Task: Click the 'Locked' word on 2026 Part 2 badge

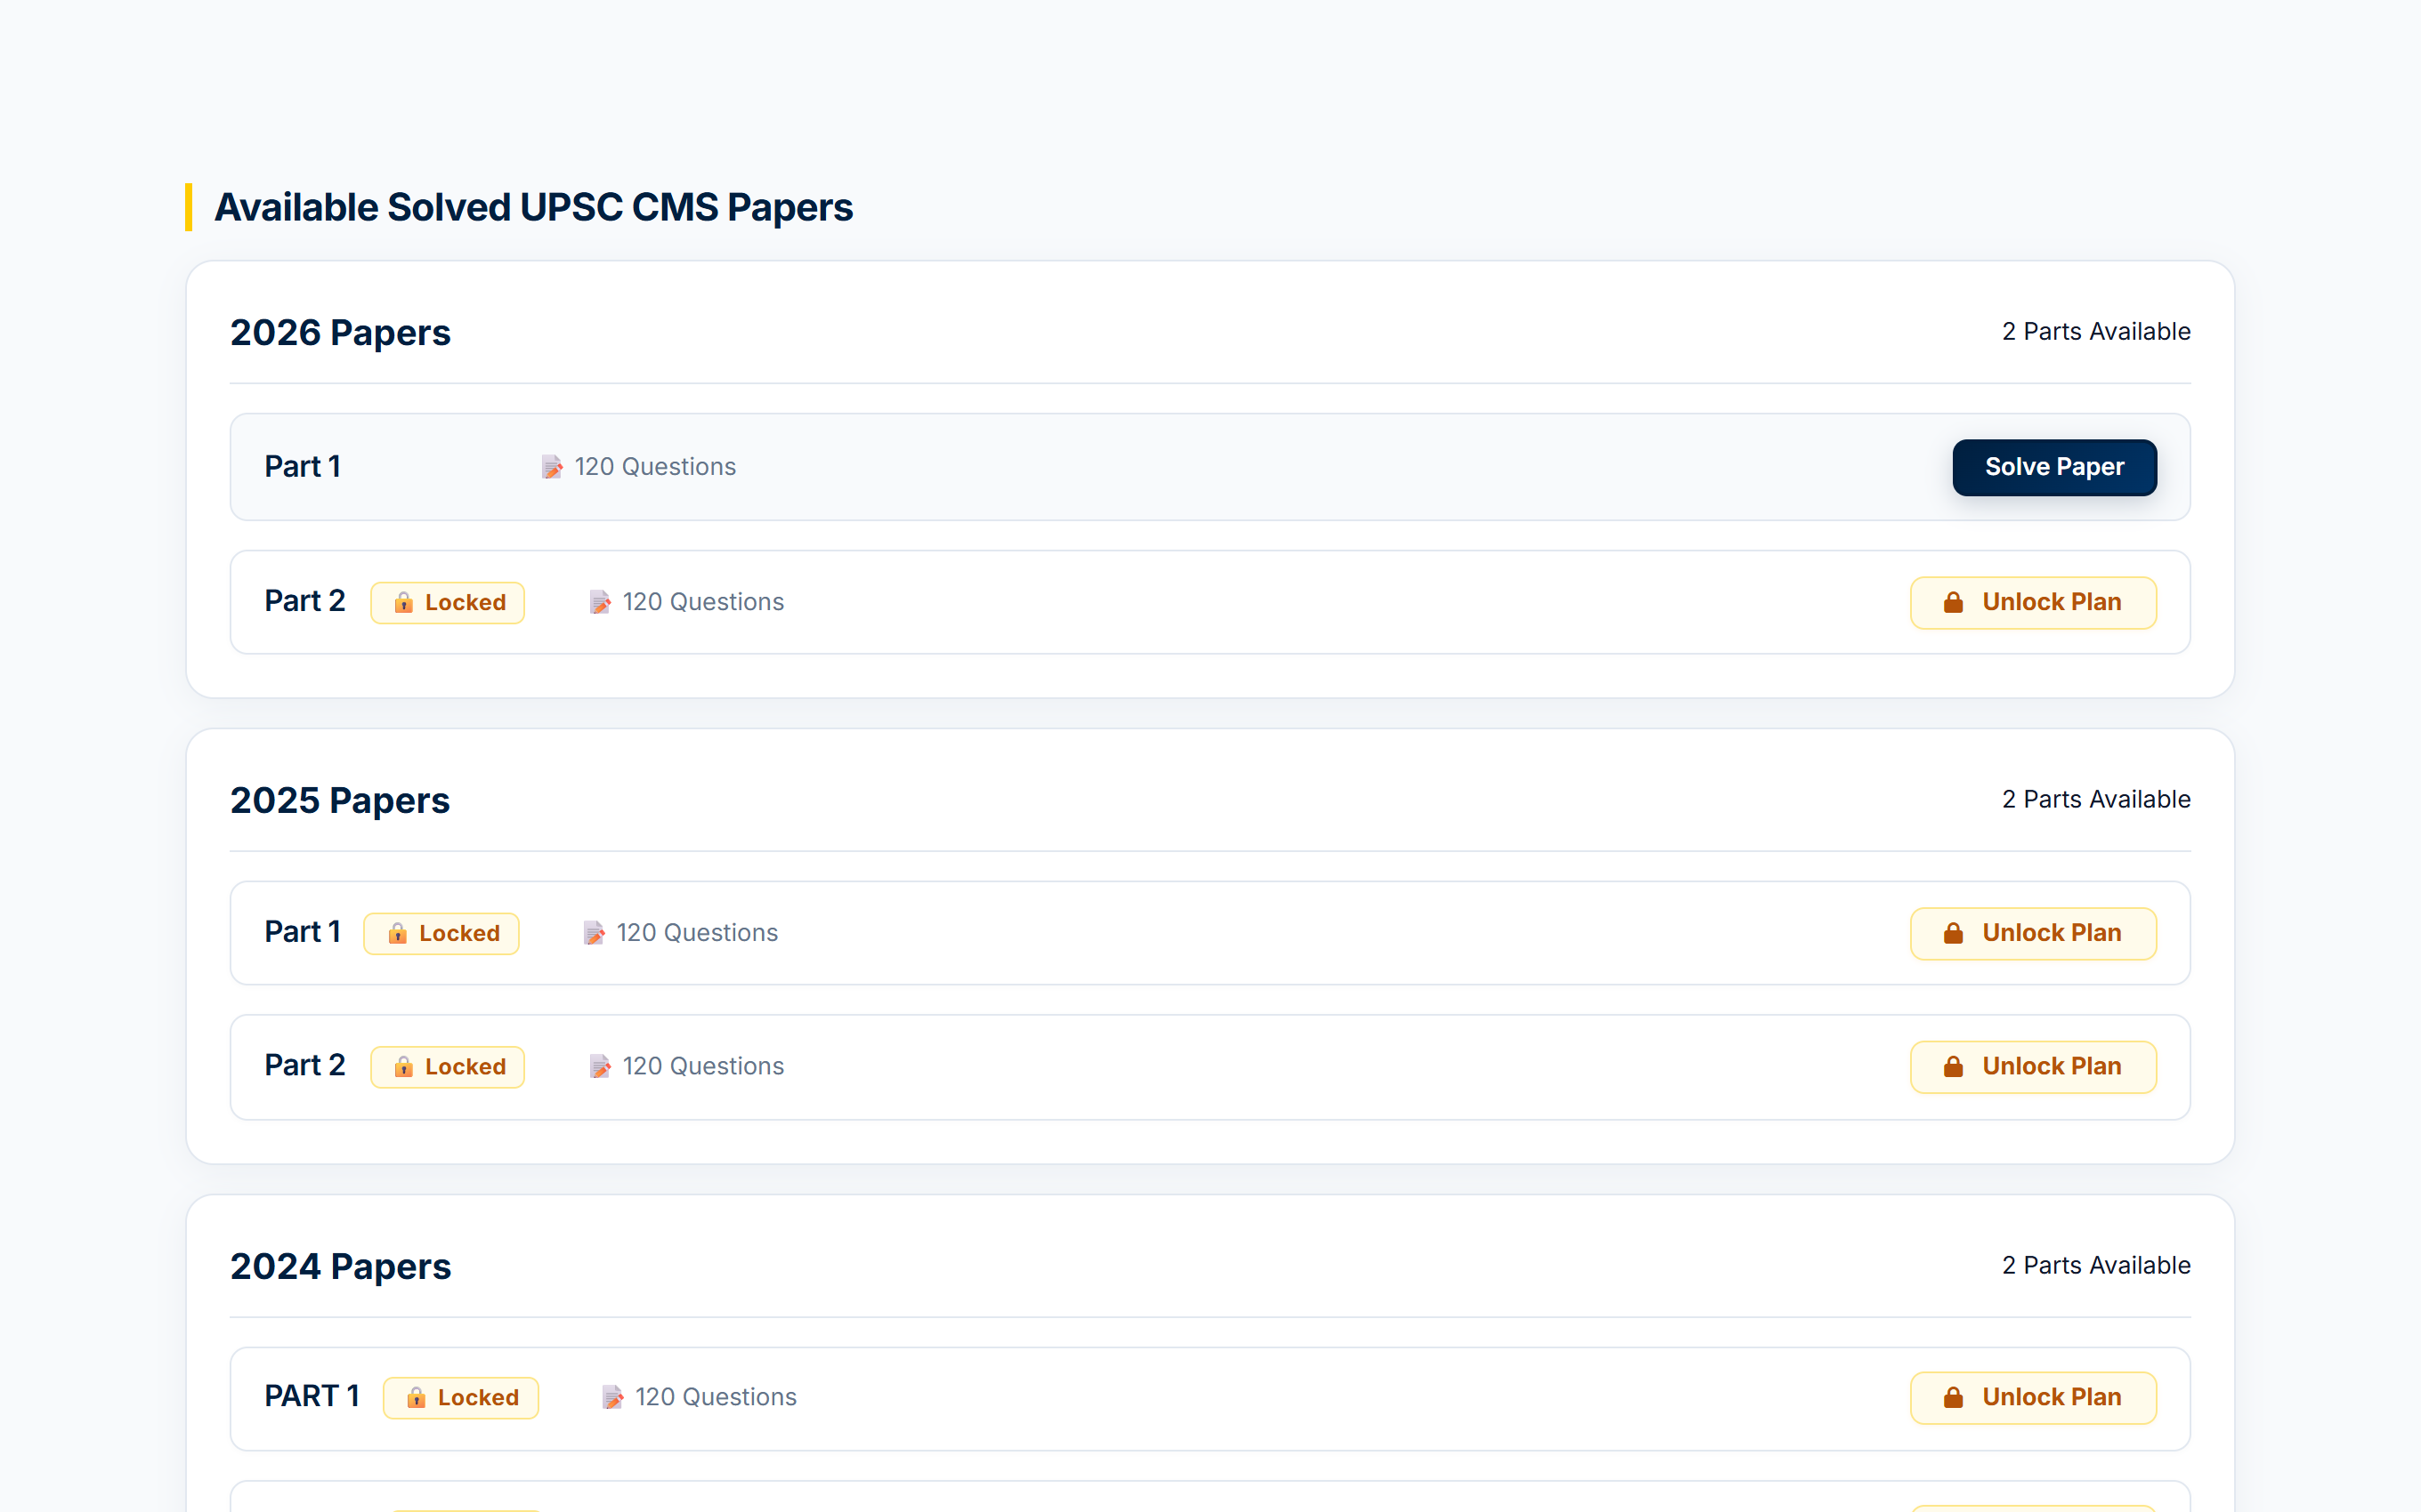Action: [x=466, y=603]
